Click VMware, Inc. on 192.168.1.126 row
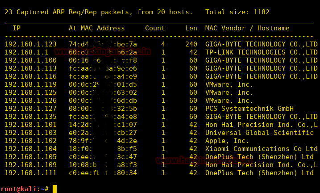The height and width of the screenshot is (193, 320). point(229,101)
